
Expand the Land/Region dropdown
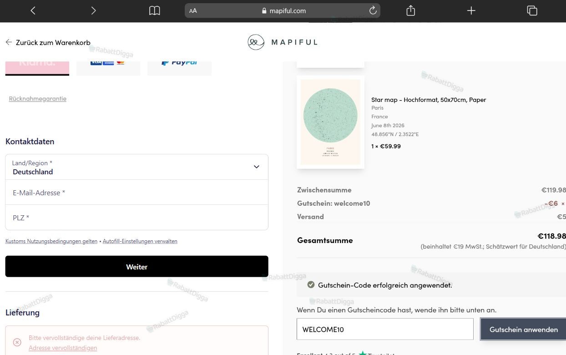tap(136, 167)
